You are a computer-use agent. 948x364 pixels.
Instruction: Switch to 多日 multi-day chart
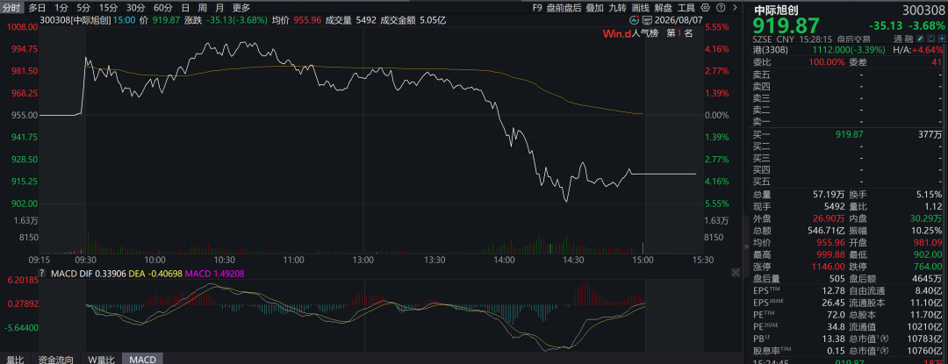pyautogui.click(x=37, y=8)
